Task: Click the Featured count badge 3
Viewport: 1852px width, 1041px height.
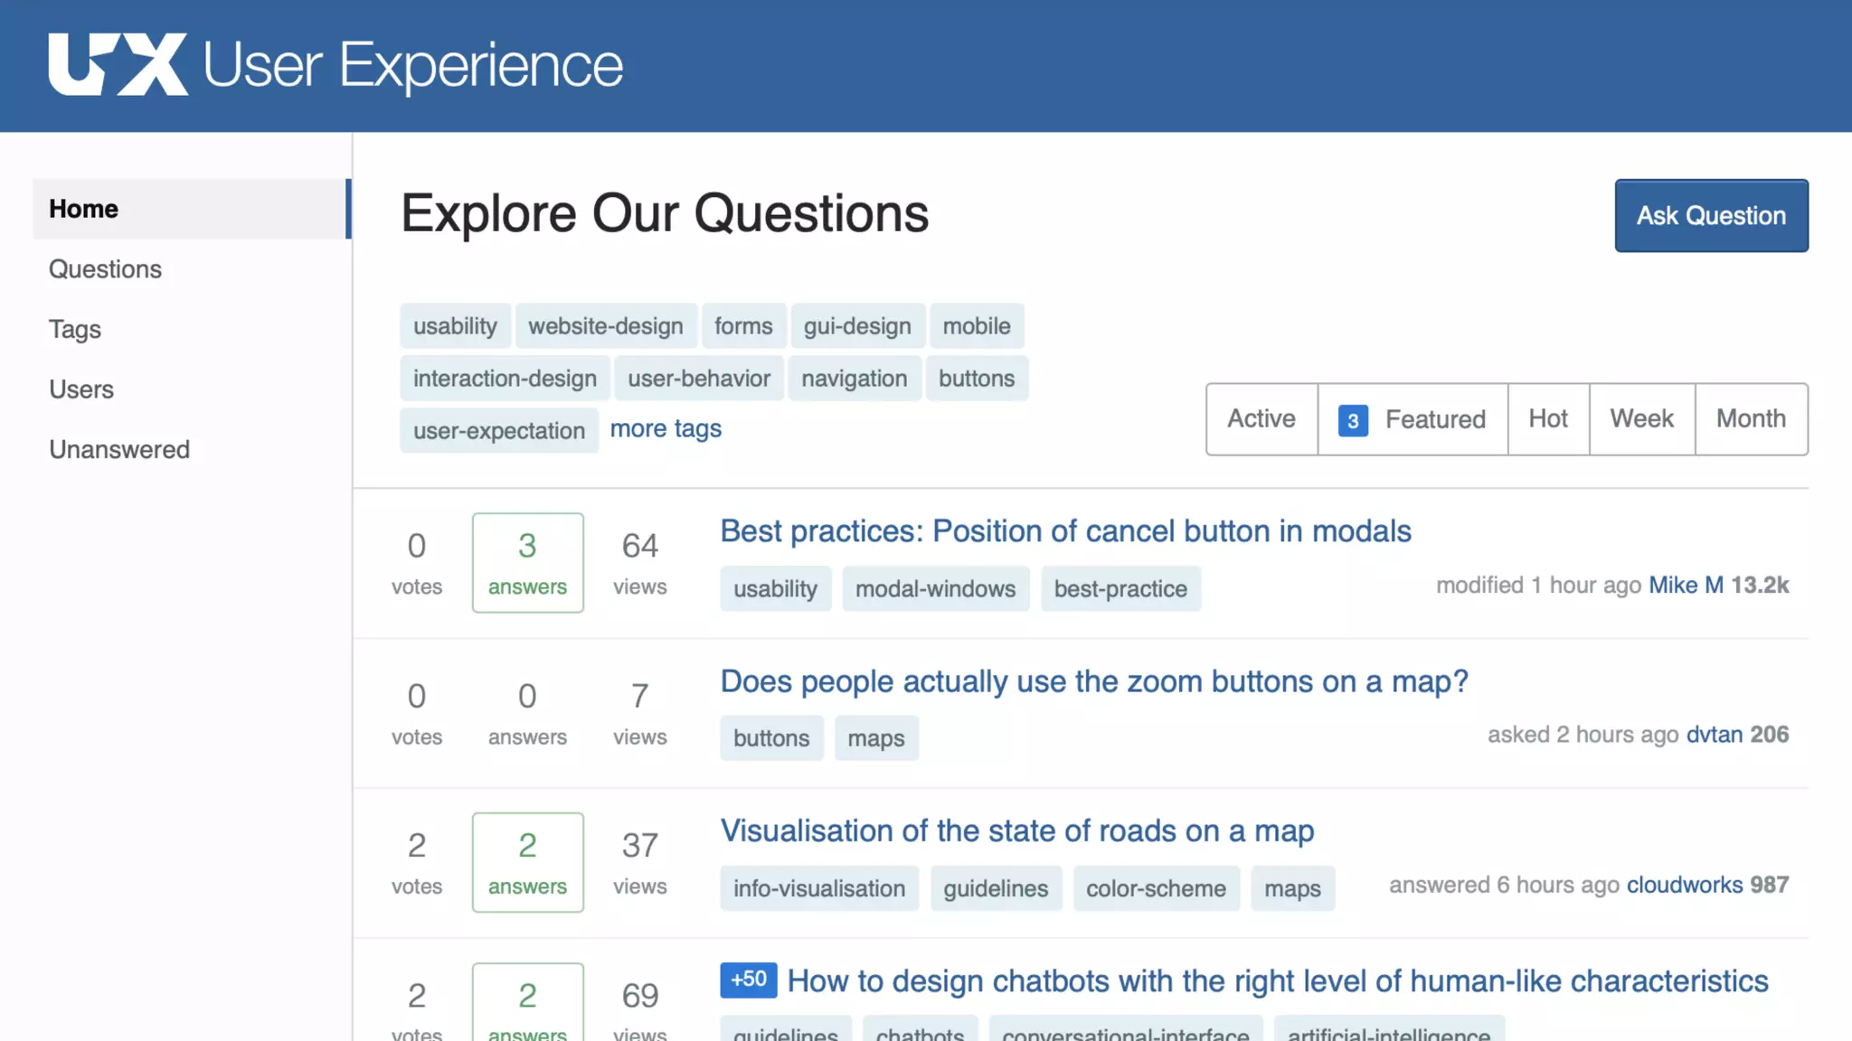Action: click(1352, 420)
